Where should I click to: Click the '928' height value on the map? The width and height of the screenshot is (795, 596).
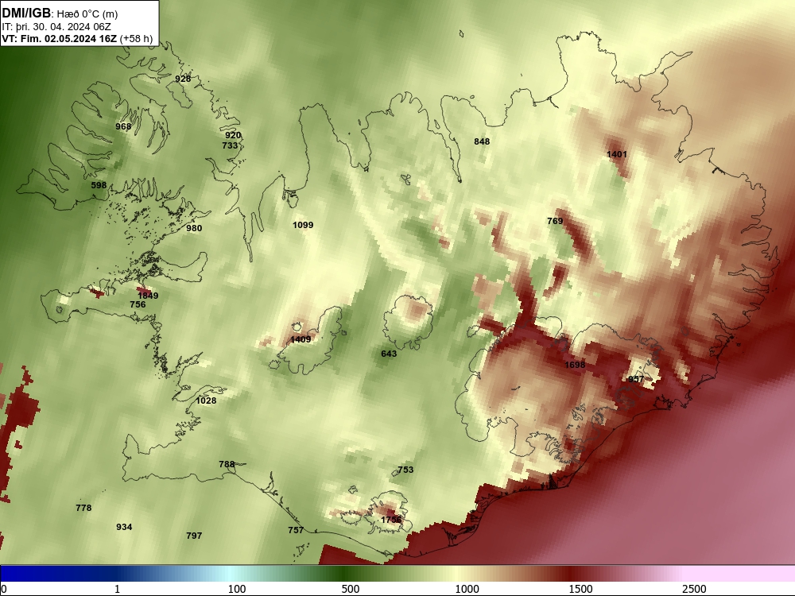point(183,79)
